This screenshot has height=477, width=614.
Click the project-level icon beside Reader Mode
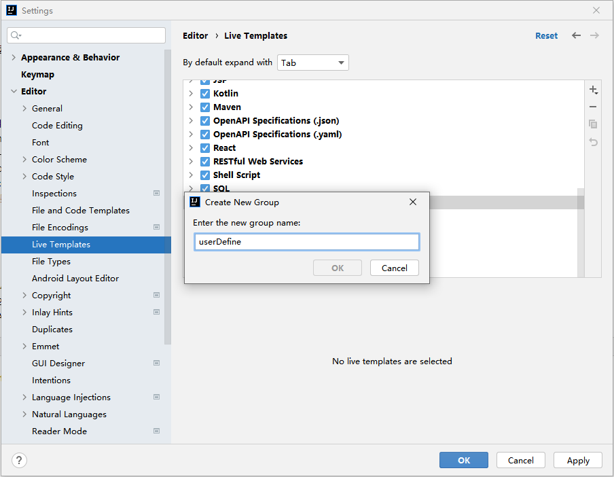[157, 431]
